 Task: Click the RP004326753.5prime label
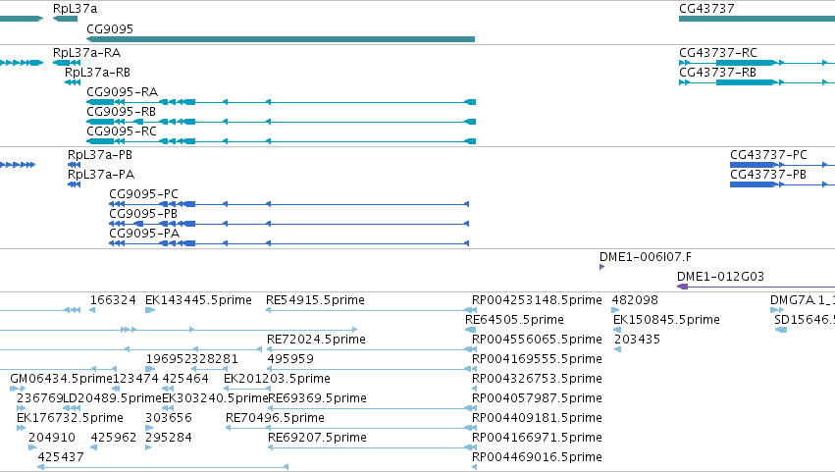coord(537,380)
